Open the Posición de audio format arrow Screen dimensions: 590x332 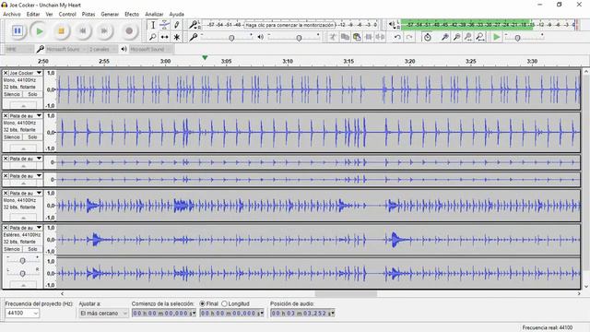pos(333,314)
